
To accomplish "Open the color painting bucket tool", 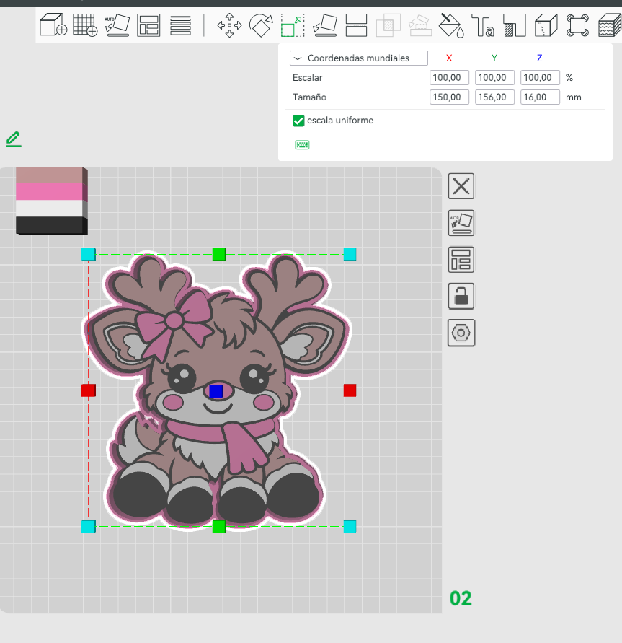I will click(451, 25).
